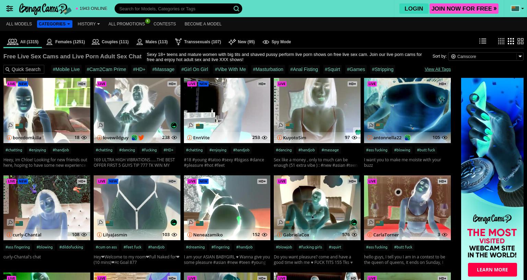Open the filter settings icon beside the logo
Screen dimensions: 527x280
pos(10,9)
